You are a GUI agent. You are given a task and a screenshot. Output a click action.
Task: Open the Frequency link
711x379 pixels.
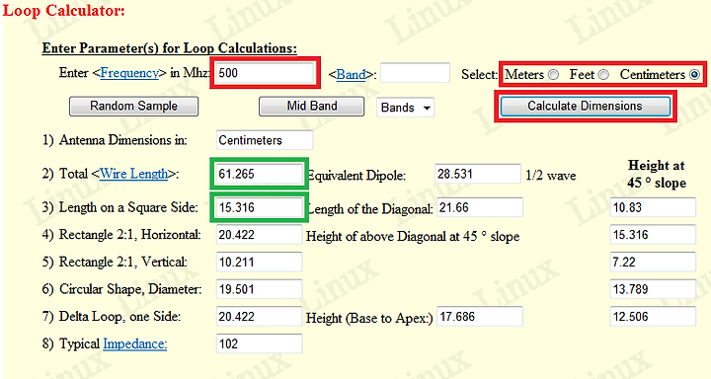pyautogui.click(x=129, y=73)
